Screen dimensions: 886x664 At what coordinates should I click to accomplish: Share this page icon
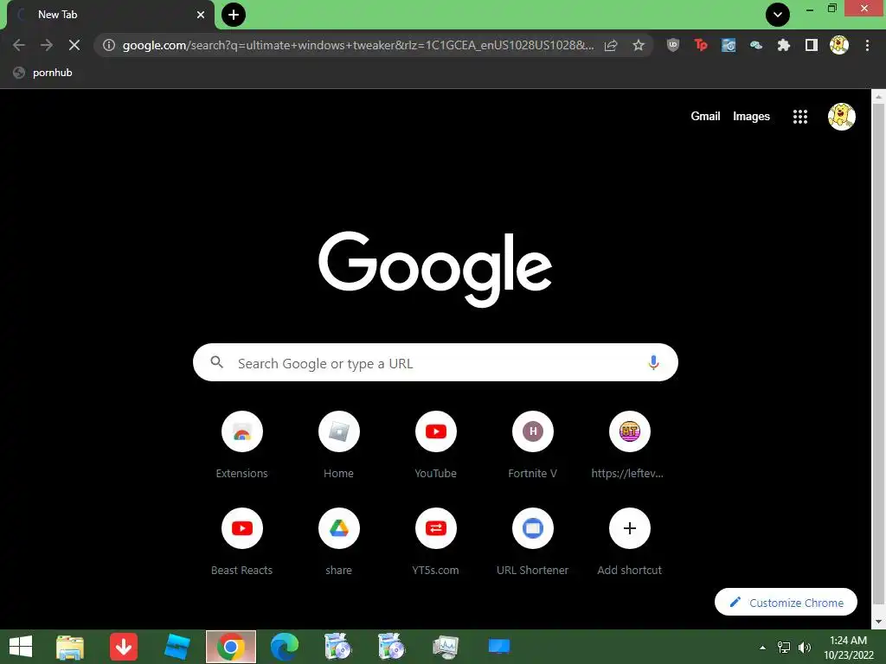click(611, 45)
